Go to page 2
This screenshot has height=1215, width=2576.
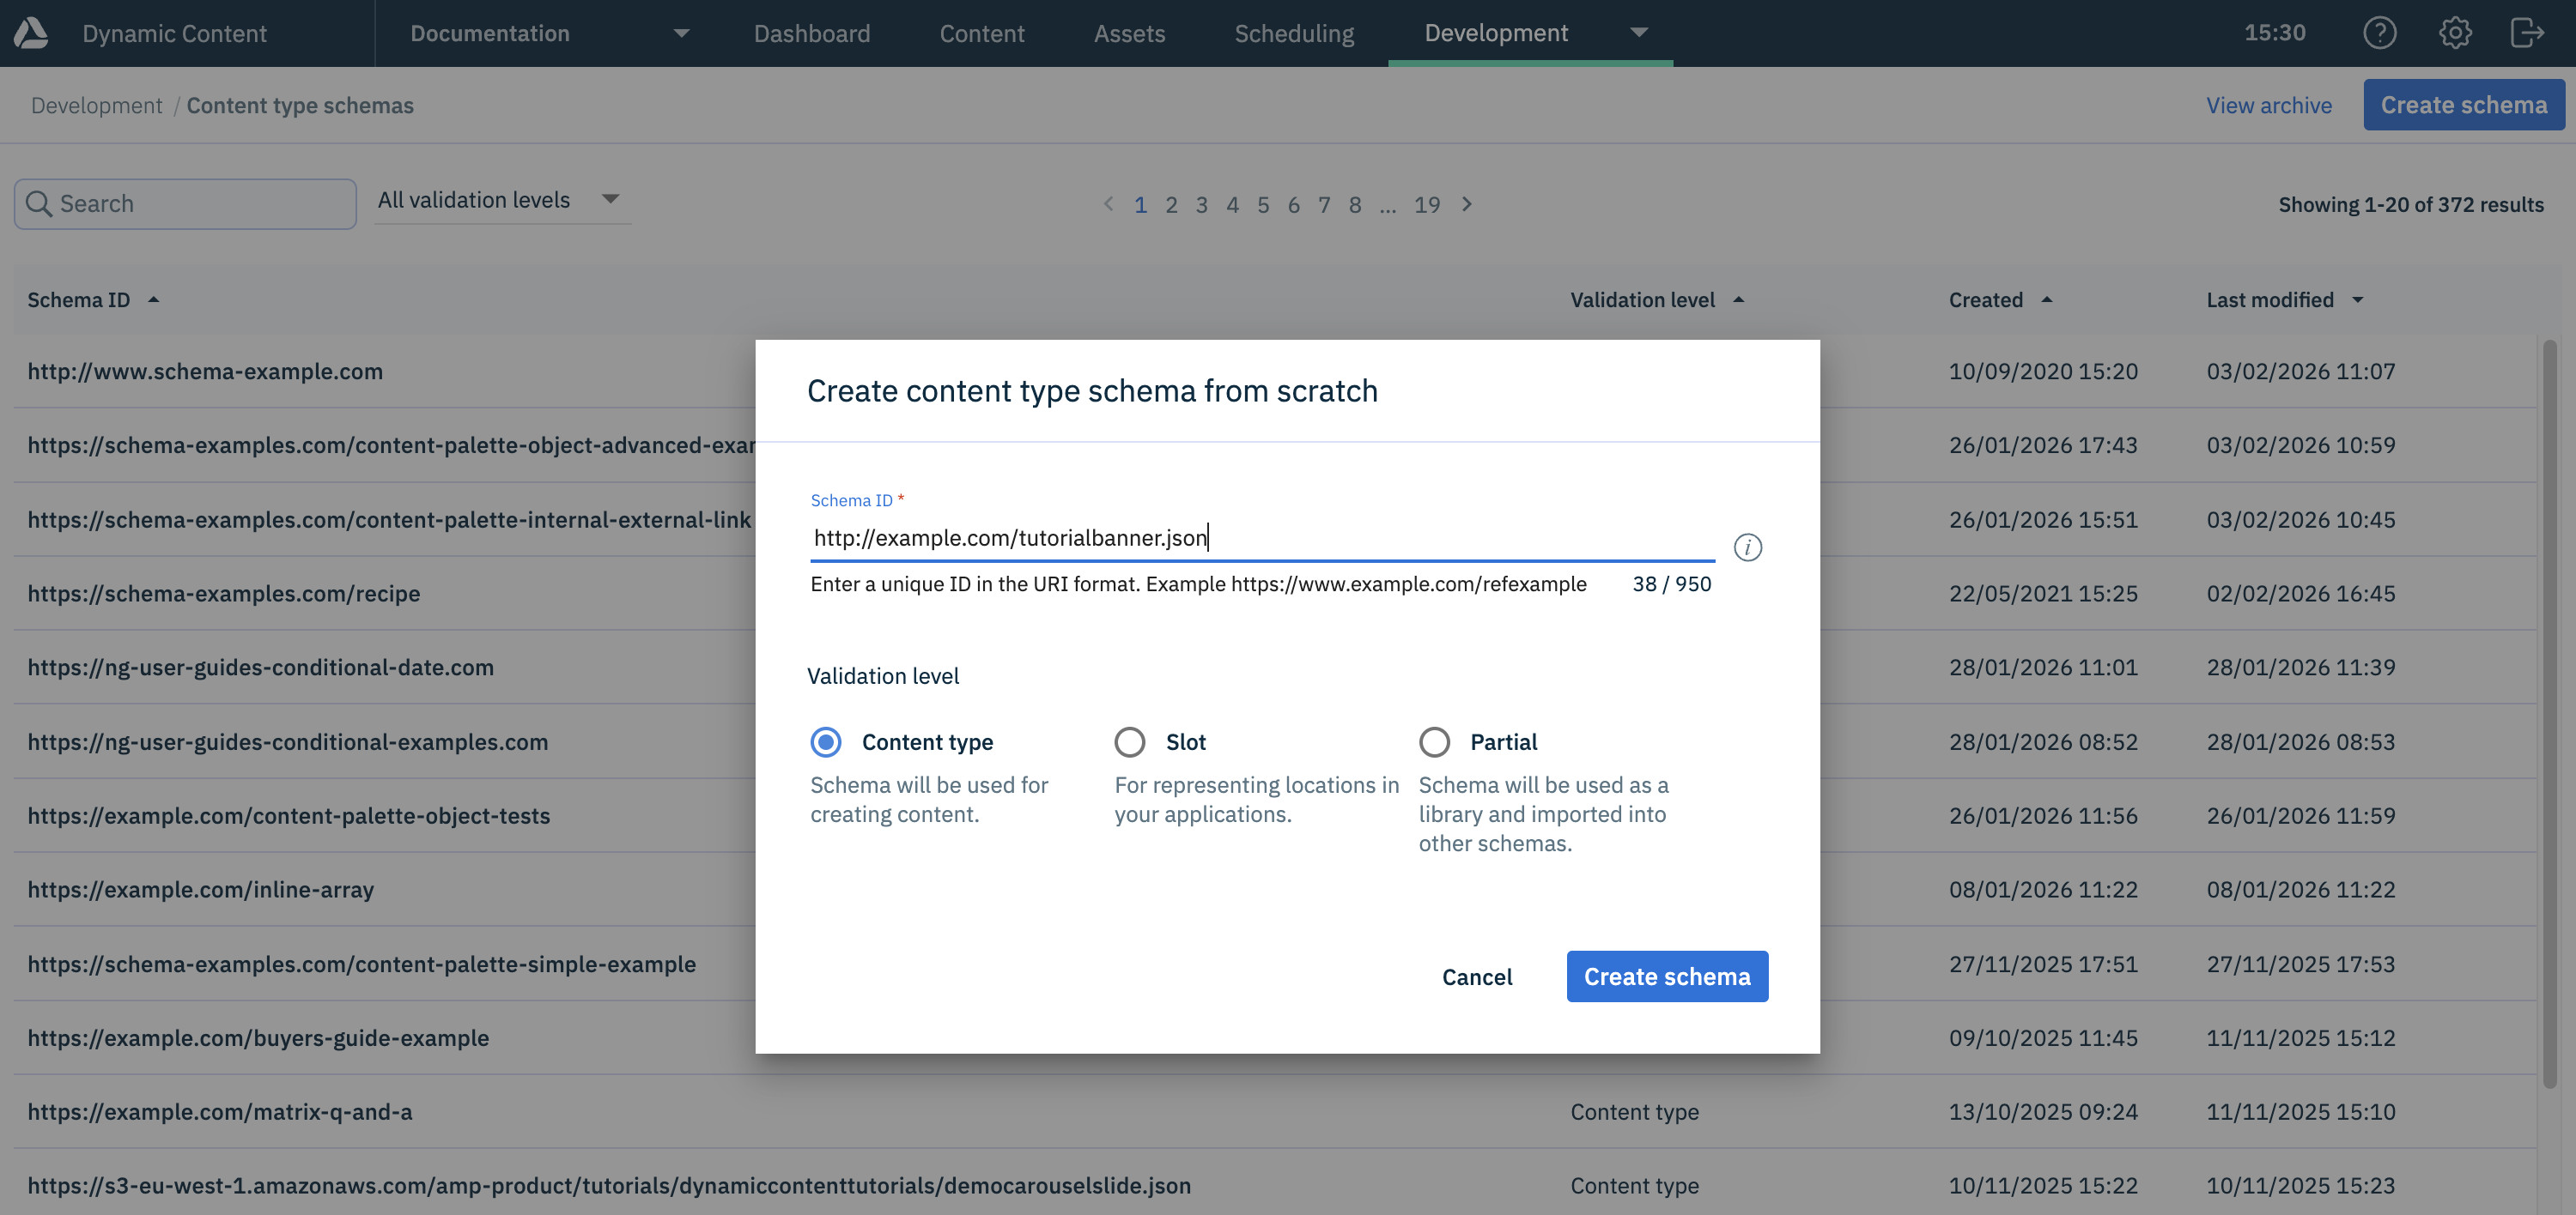pos(1171,205)
